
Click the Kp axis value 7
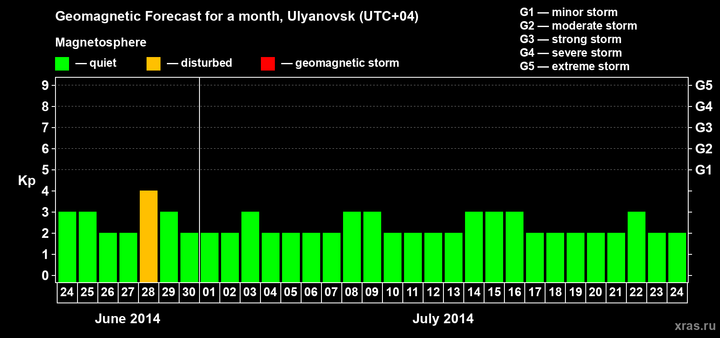click(45, 128)
